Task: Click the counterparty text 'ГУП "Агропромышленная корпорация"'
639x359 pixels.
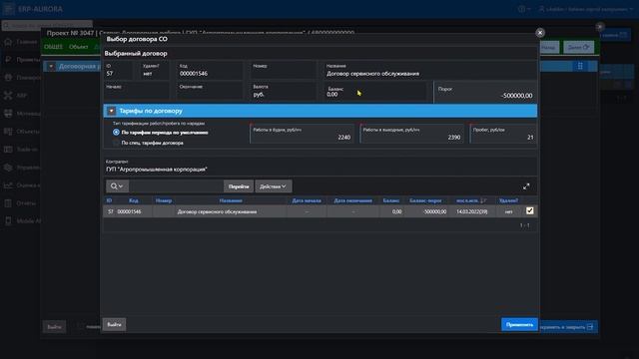Action: [157, 170]
